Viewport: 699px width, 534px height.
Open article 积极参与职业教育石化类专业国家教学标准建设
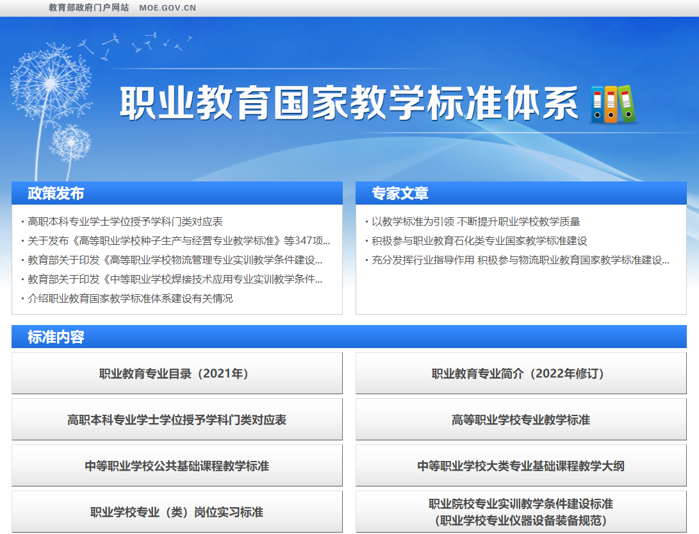(x=479, y=241)
